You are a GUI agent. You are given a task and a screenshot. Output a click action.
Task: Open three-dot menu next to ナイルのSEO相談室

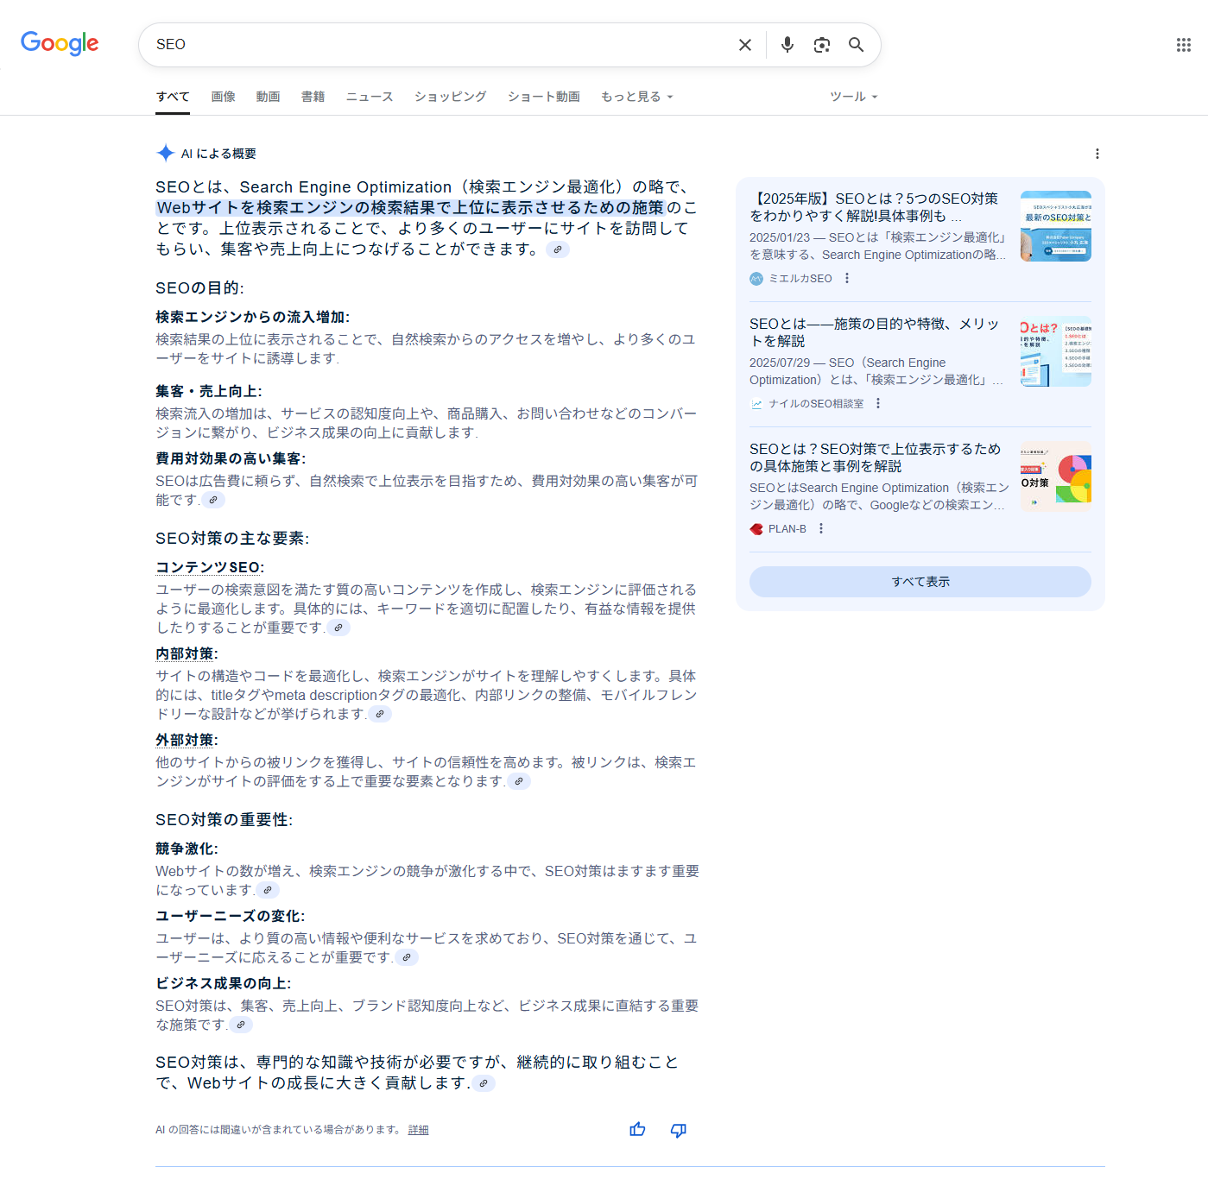(x=878, y=403)
